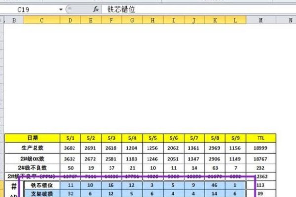Click the 2#线OK数 row label
This screenshot has width=296, height=197.
point(33,159)
